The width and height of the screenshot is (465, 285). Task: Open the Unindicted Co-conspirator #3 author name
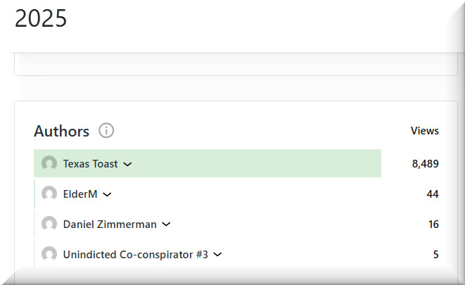(135, 255)
